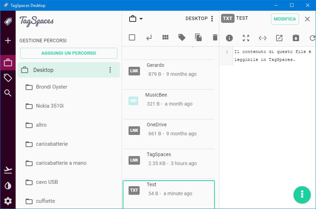The image size is (316, 209).
Task: Open the caricabatterie a mano folder
Action: click(x=69, y=163)
